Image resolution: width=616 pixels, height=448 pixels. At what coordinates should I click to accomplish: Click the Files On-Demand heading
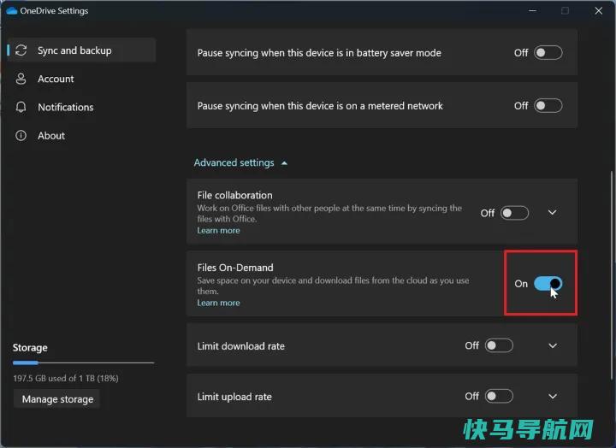click(235, 268)
